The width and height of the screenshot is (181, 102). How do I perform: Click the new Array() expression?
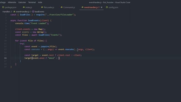(40, 32)
